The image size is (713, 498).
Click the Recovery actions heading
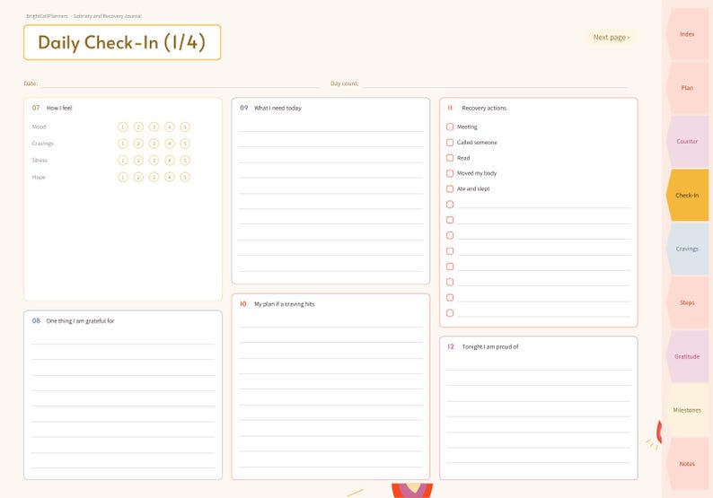pos(484,109)
